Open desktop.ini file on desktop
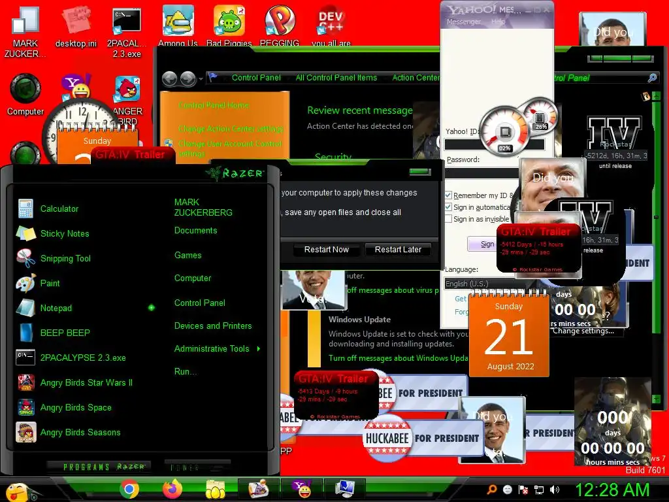Viewport: 669px width, 502px height. click(76, 26)
